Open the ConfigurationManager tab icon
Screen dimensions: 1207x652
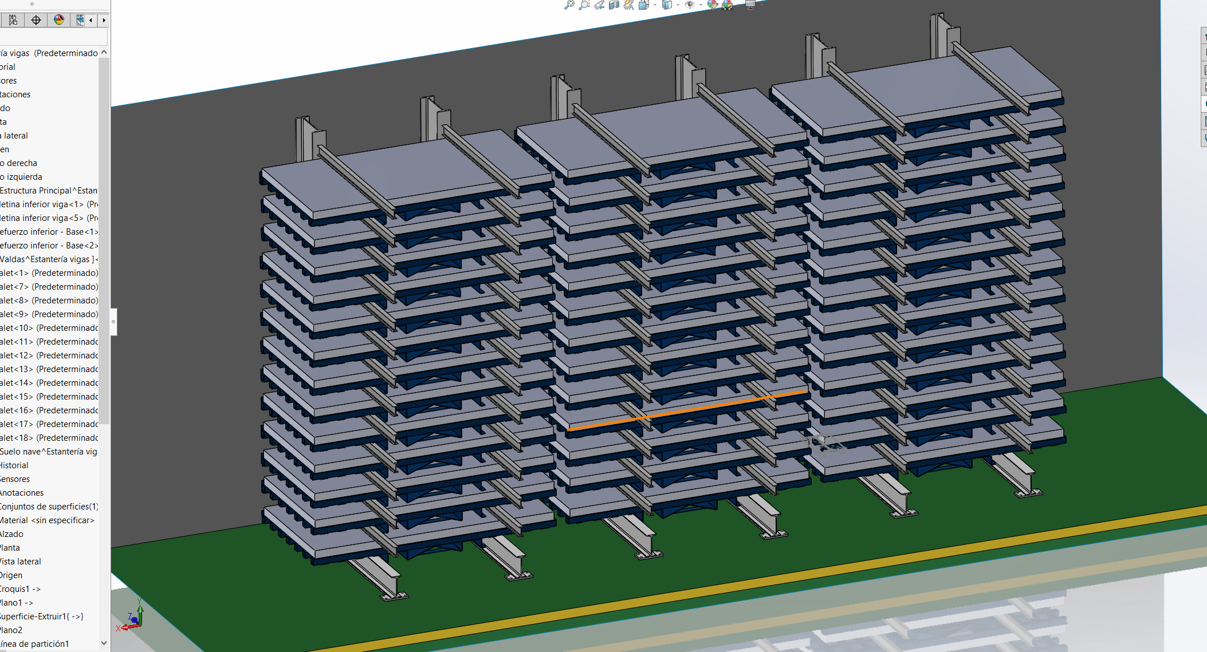pyautogui.click(x=13, y=20)
